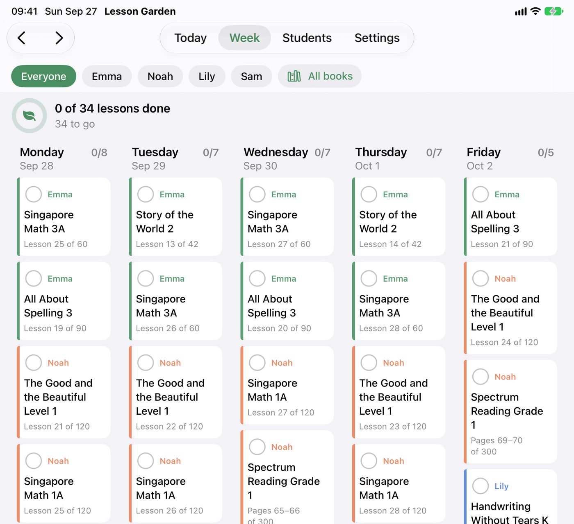Tap "0 of 34 lessons done" summary
Viewport: 574px width, 524px height.
click(x=112, y=108)
